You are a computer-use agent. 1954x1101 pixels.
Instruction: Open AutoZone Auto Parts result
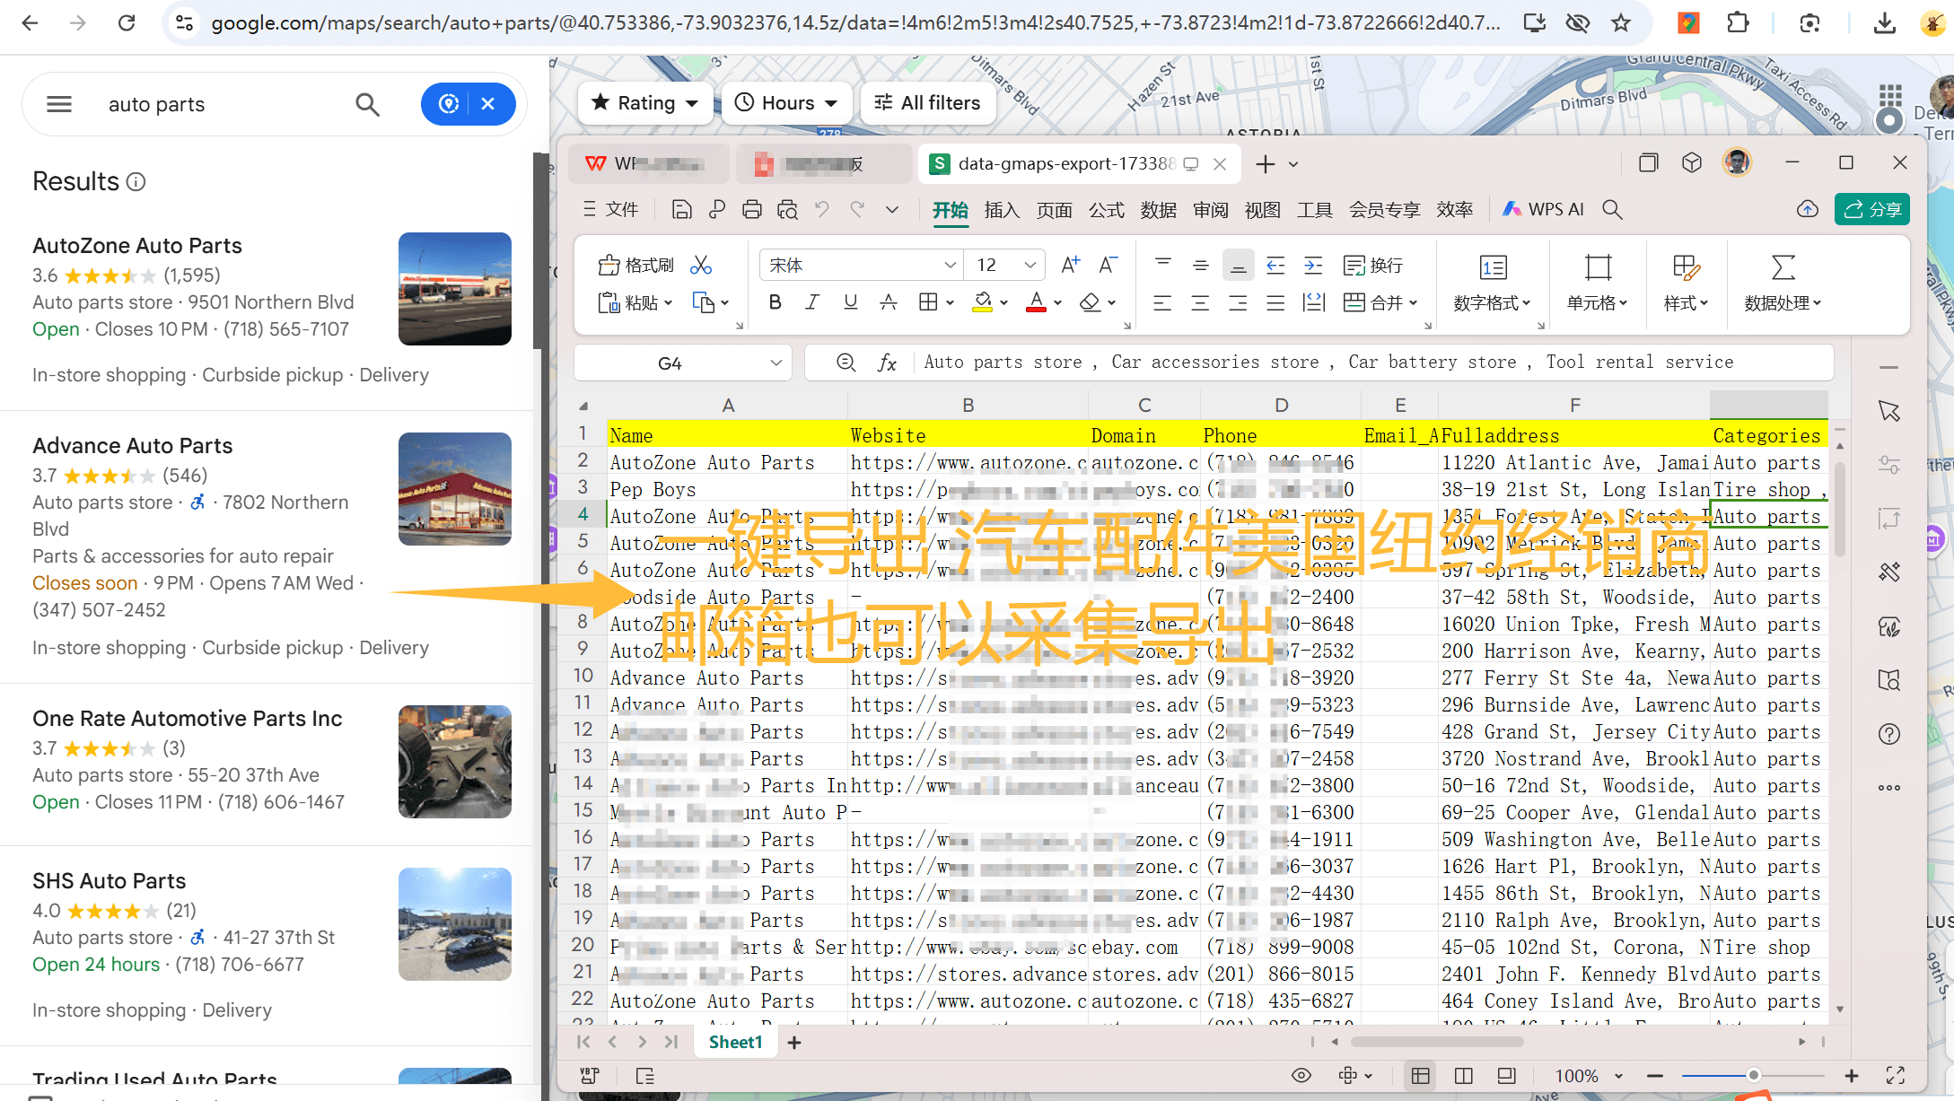click(x=137, y=246)
